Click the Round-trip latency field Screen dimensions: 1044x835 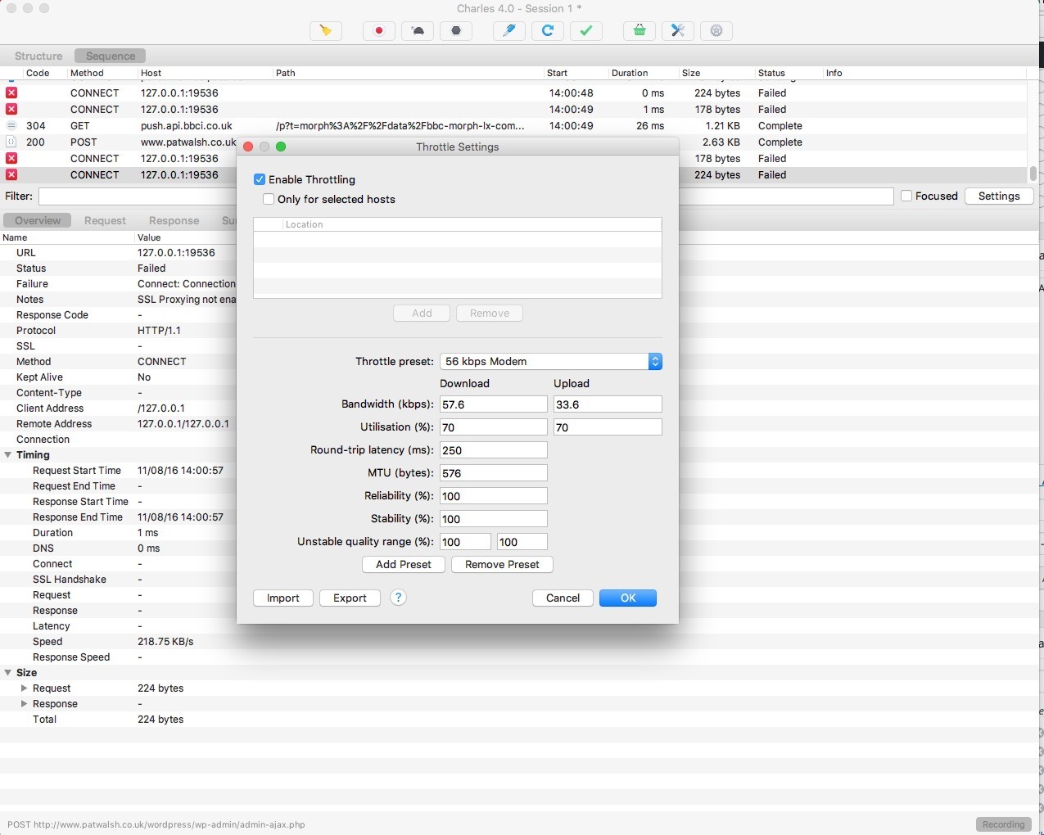click(x=494, y=450)
